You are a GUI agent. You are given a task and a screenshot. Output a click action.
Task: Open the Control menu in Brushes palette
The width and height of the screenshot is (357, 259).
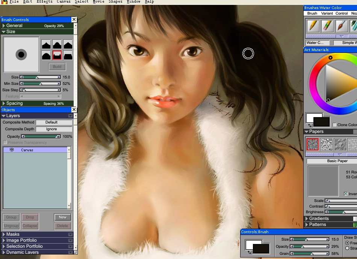pos(342,14)
